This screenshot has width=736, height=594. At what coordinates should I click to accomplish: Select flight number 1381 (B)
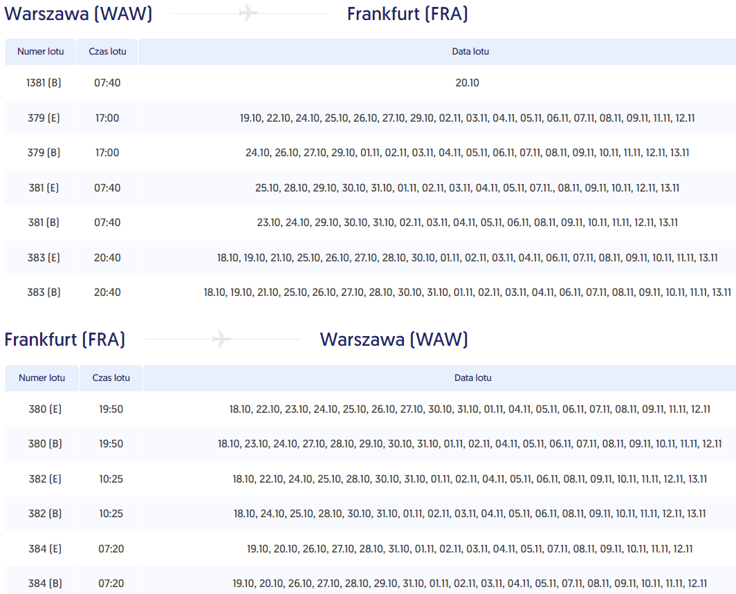click(44, 82)
